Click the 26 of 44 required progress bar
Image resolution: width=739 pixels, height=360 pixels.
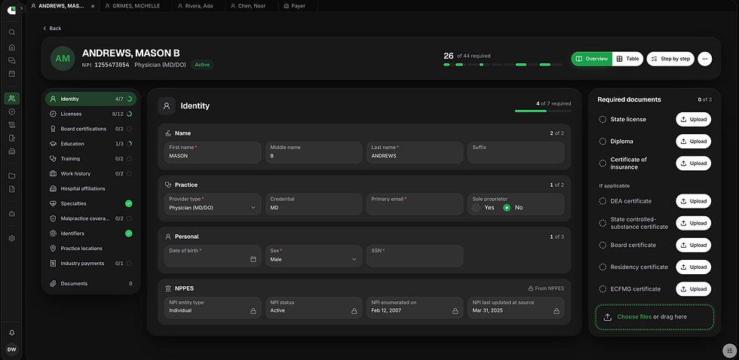click(502, 65)
